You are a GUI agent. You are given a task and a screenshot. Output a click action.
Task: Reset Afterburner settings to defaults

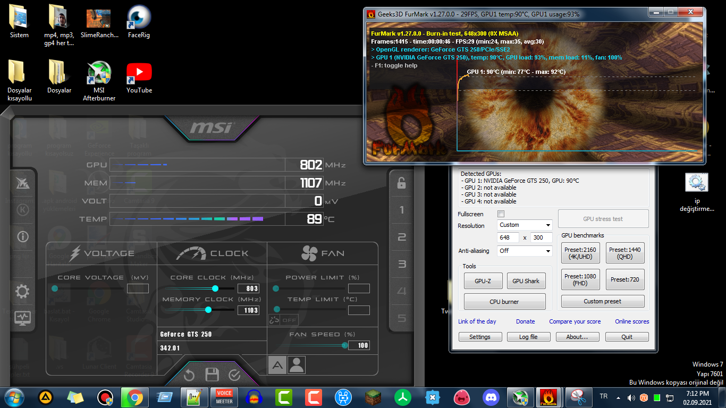click(189, 375)
